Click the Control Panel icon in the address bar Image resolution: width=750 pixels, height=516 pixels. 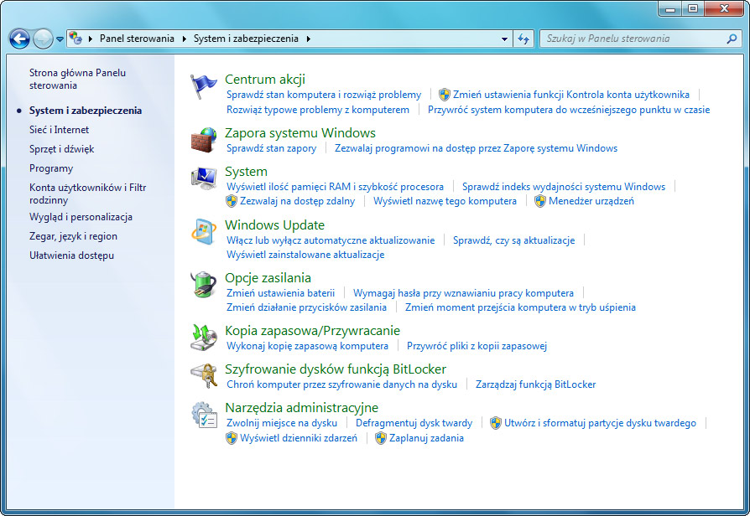(x=76, y=38)
